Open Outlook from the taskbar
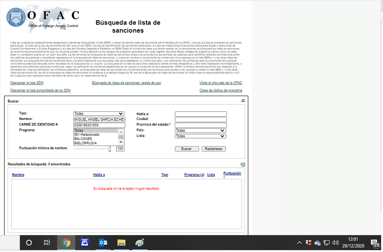The height and width of the screenshot is (252, 383). (x=103, y=243)
